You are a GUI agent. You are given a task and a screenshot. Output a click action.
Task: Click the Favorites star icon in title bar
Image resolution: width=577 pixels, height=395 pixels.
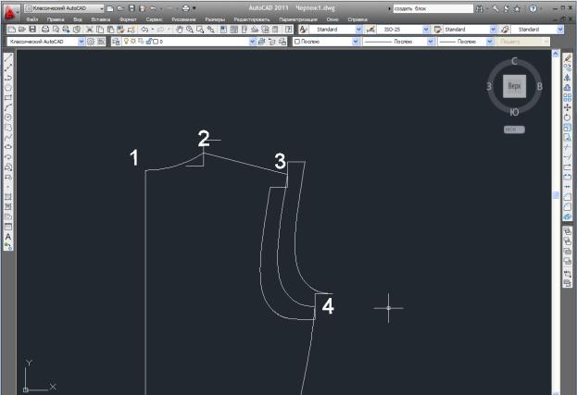[517, 8]
